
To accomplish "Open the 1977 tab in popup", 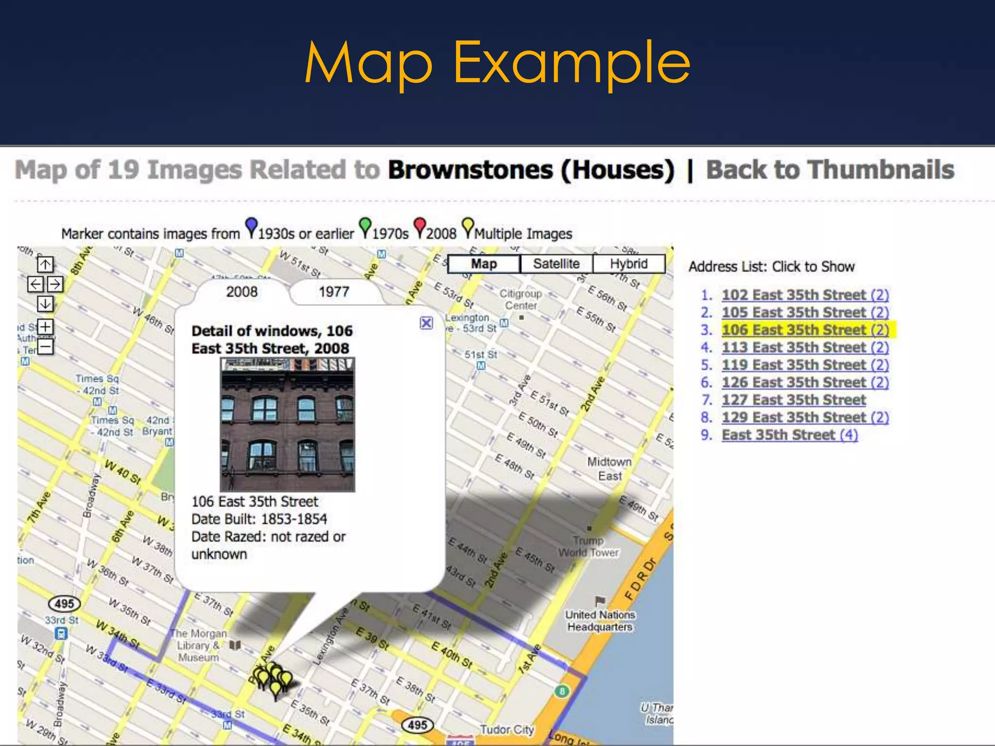I will click(x=334, y=292).
